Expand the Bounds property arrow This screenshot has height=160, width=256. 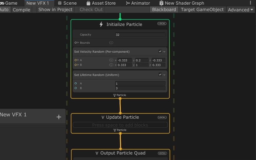(78, 42)
